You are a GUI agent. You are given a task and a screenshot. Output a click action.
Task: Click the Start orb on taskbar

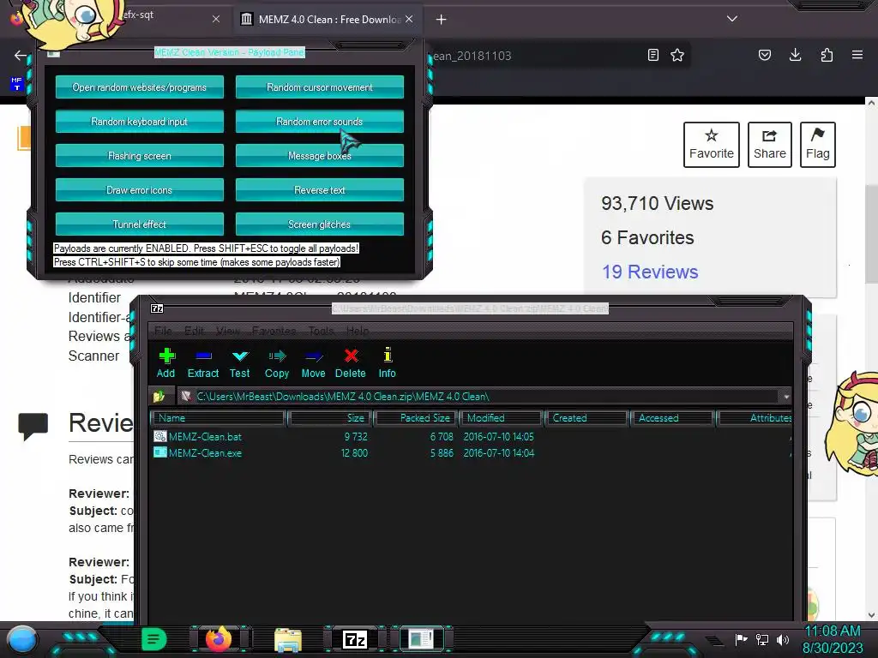(x=22, y=639)
